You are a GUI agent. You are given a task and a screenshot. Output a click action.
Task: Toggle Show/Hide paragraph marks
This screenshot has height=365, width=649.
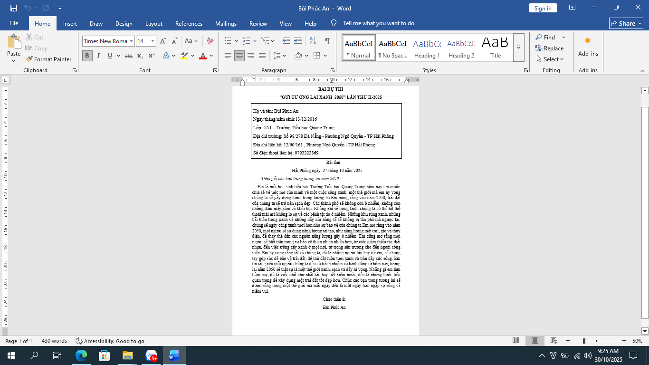(327, 41)
